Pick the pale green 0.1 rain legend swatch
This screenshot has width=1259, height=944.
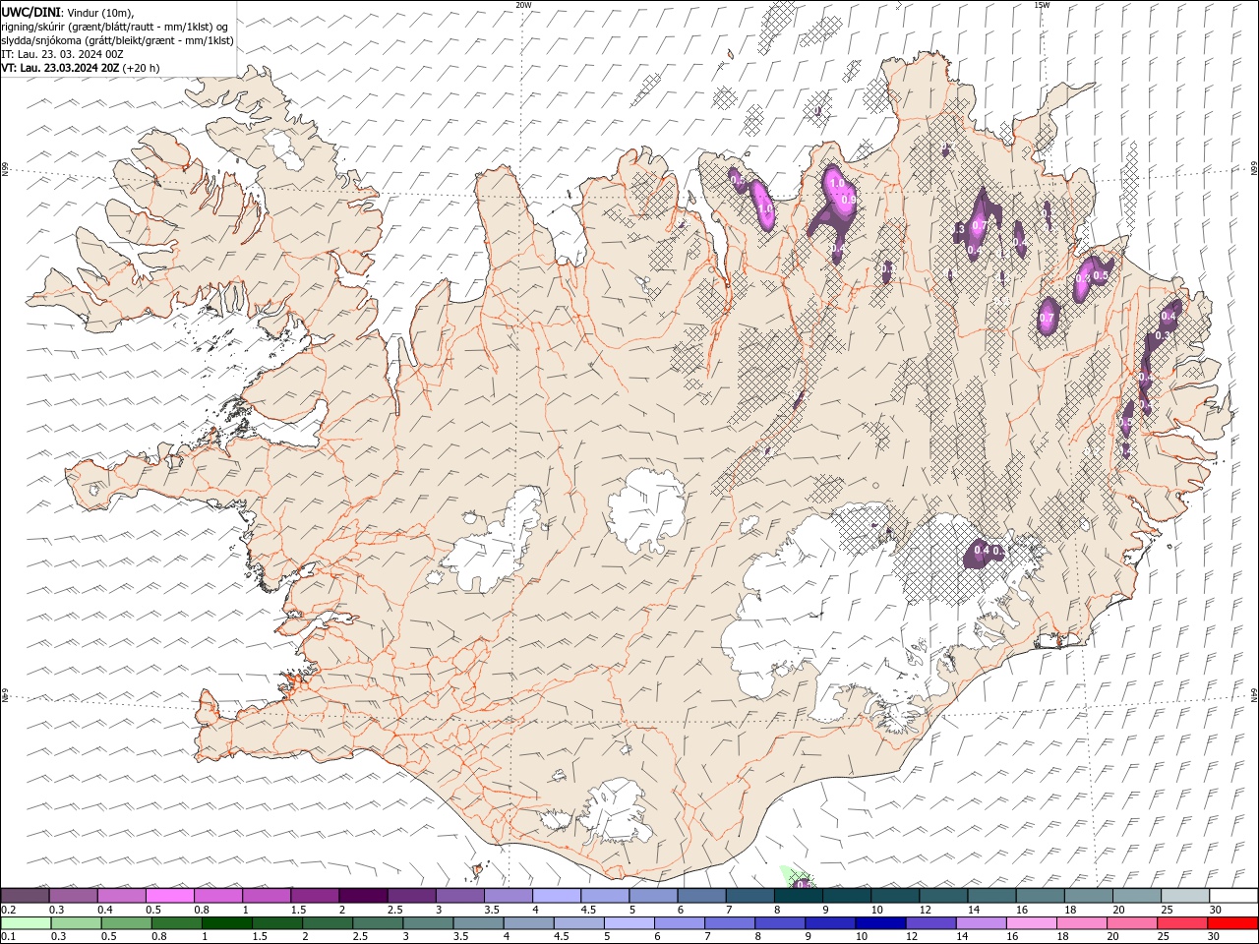pos(27,923)
